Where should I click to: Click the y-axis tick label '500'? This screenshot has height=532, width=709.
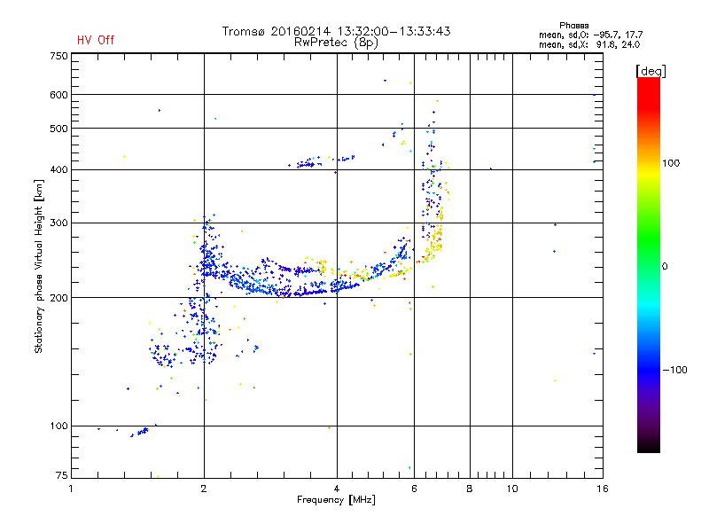[x=58, y=129]
